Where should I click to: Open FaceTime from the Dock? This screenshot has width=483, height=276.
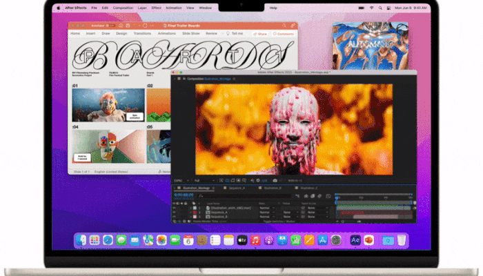click(175, 240)
